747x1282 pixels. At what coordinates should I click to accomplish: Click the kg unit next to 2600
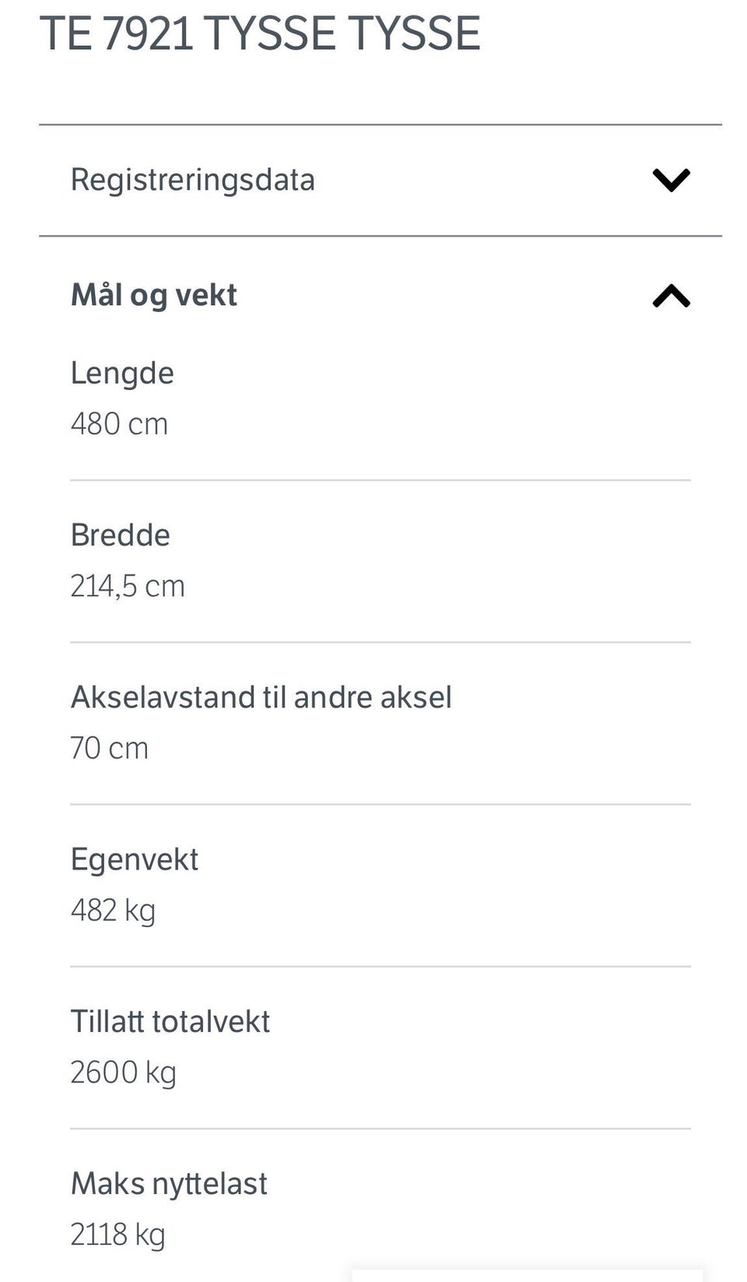click(x=161, y=1074)
